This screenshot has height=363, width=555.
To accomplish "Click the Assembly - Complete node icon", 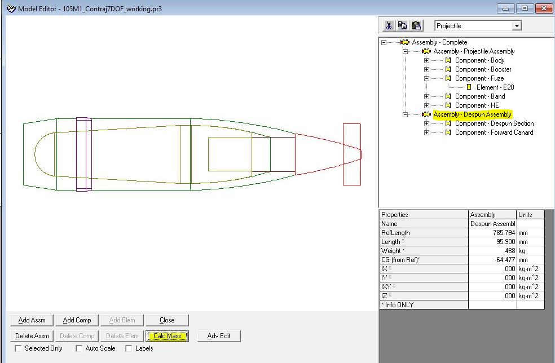I will (404, 42).
